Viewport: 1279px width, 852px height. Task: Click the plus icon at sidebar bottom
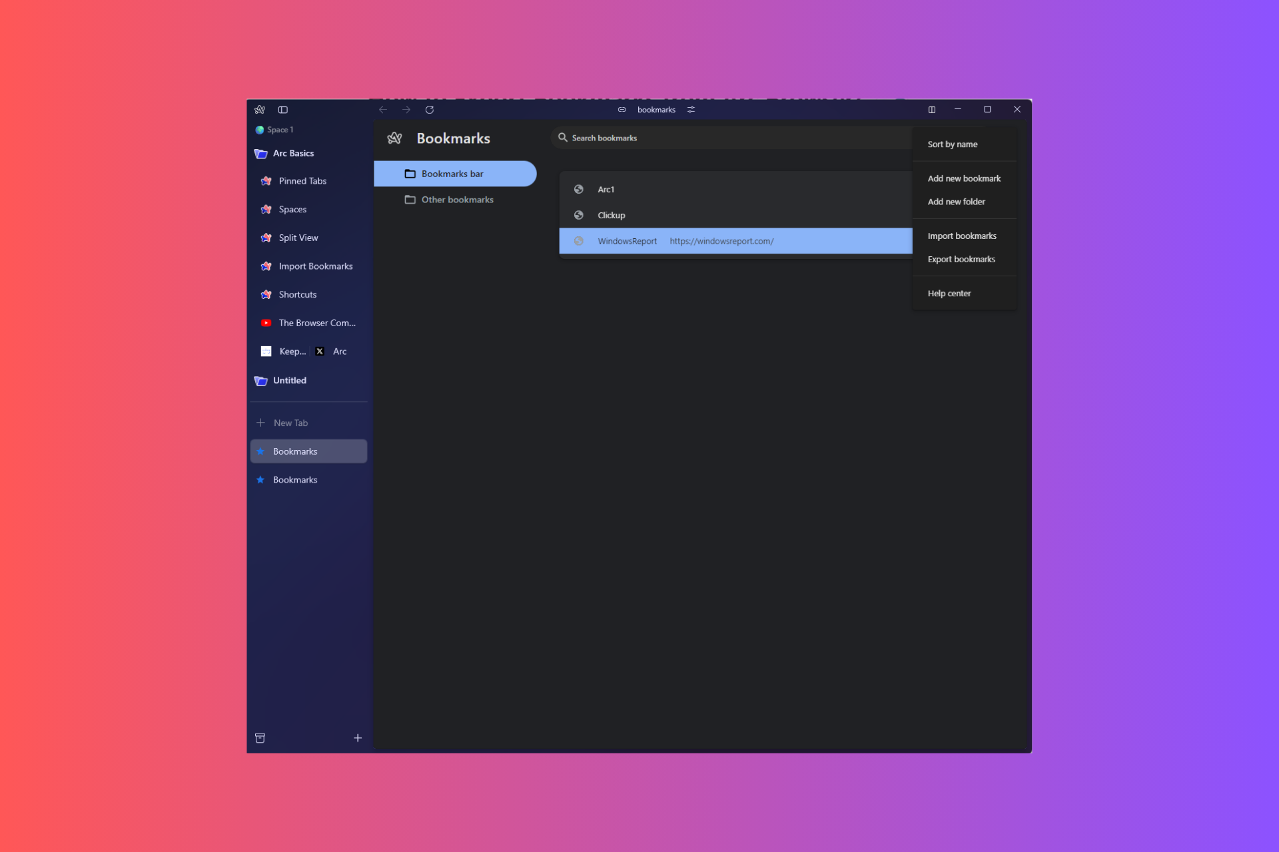click(x=358, y=738)
